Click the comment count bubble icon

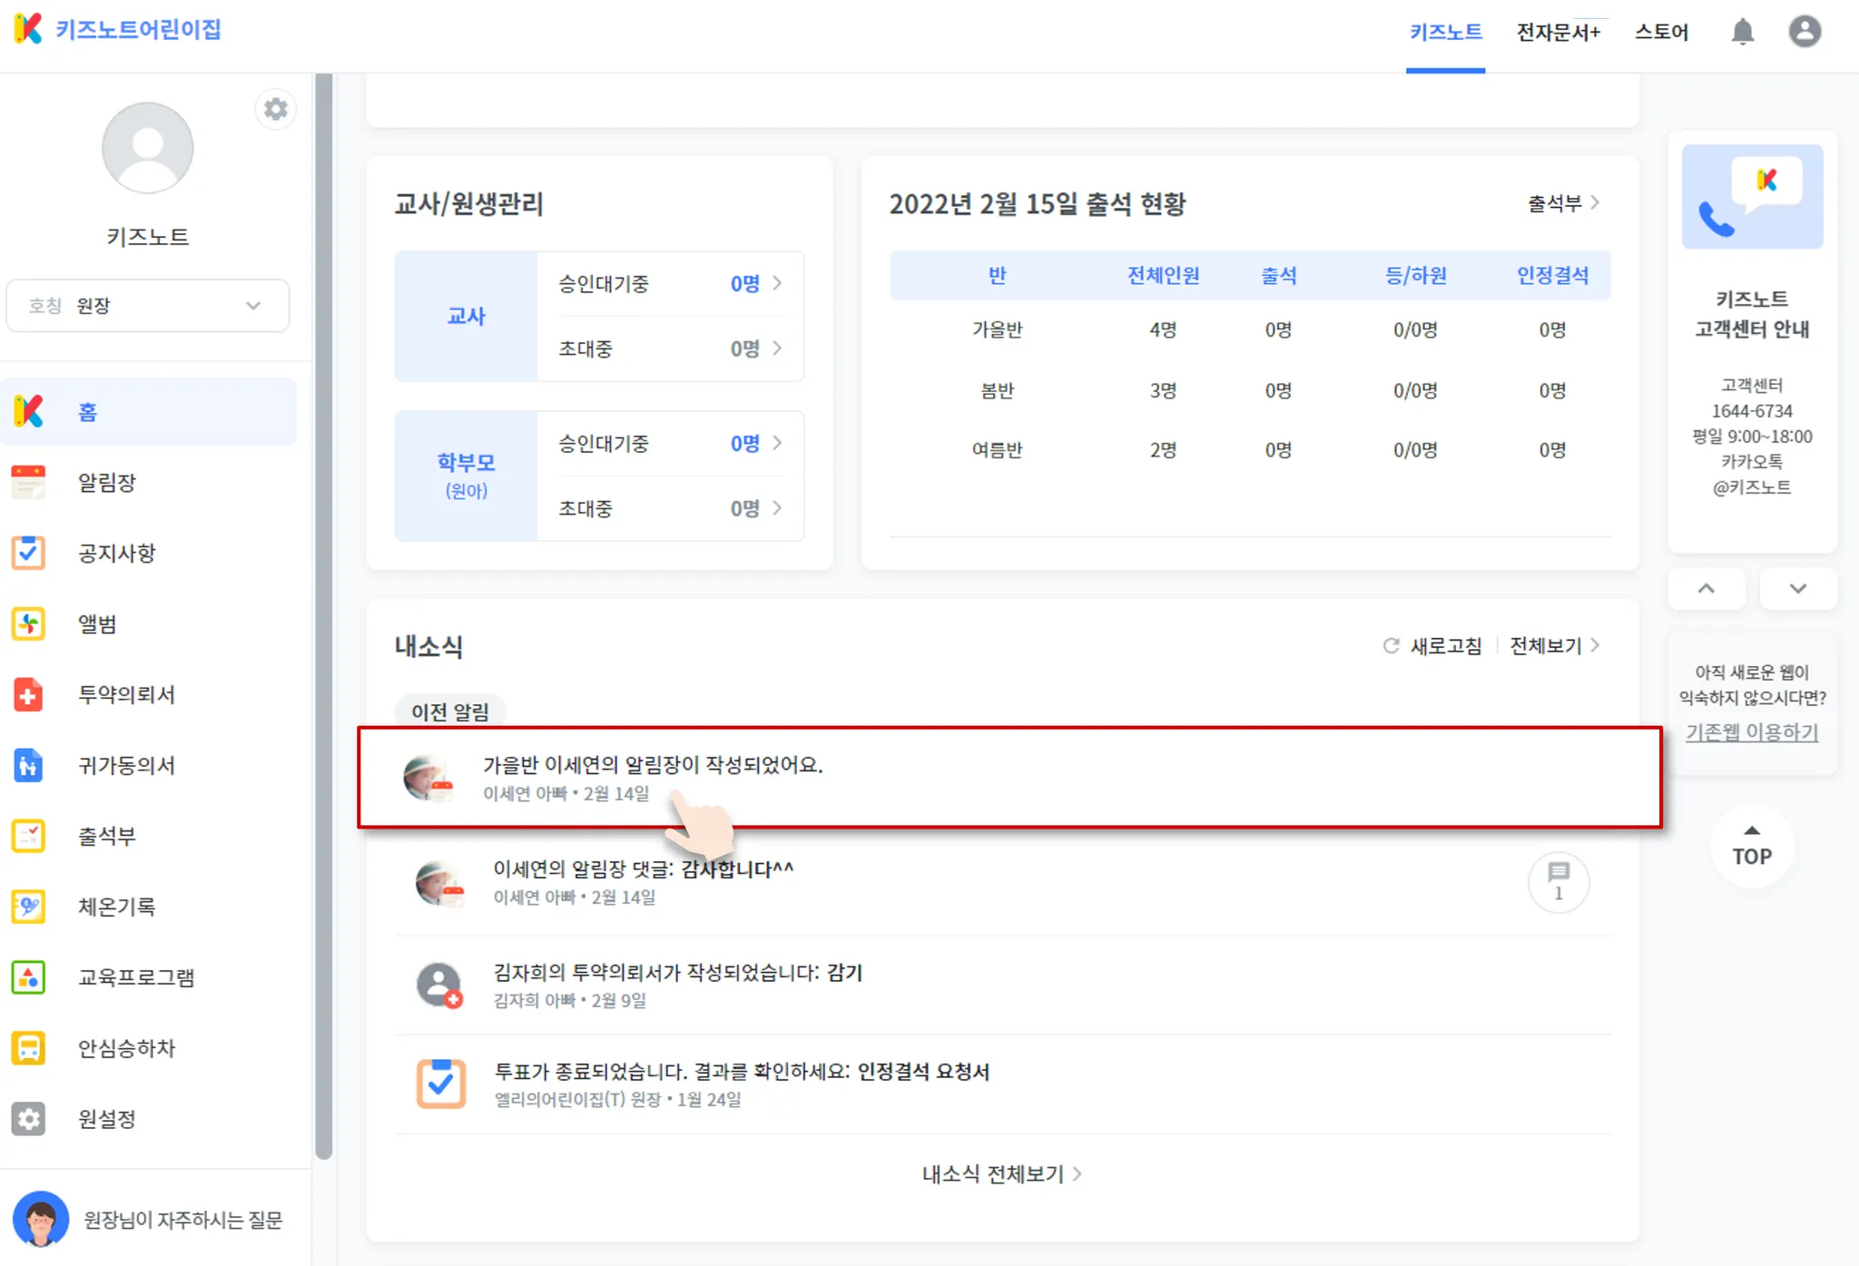click(1558, 880)
